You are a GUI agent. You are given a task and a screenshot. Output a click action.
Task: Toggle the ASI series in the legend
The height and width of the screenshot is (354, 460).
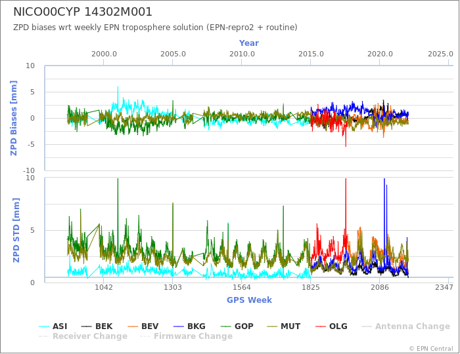(x=53, y=326)
